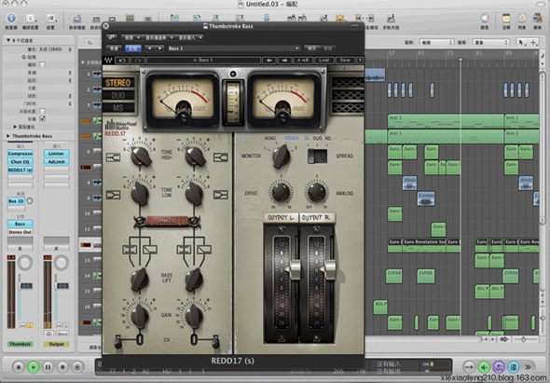Open the Limiter insert on Output strip
550x383 pixels.
[57, 154]
